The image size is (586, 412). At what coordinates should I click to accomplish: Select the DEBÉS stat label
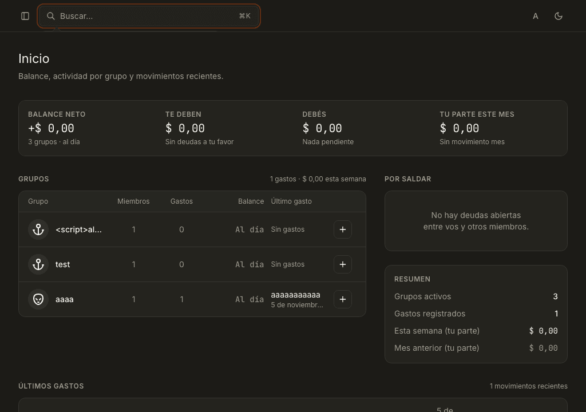[314, 114]
